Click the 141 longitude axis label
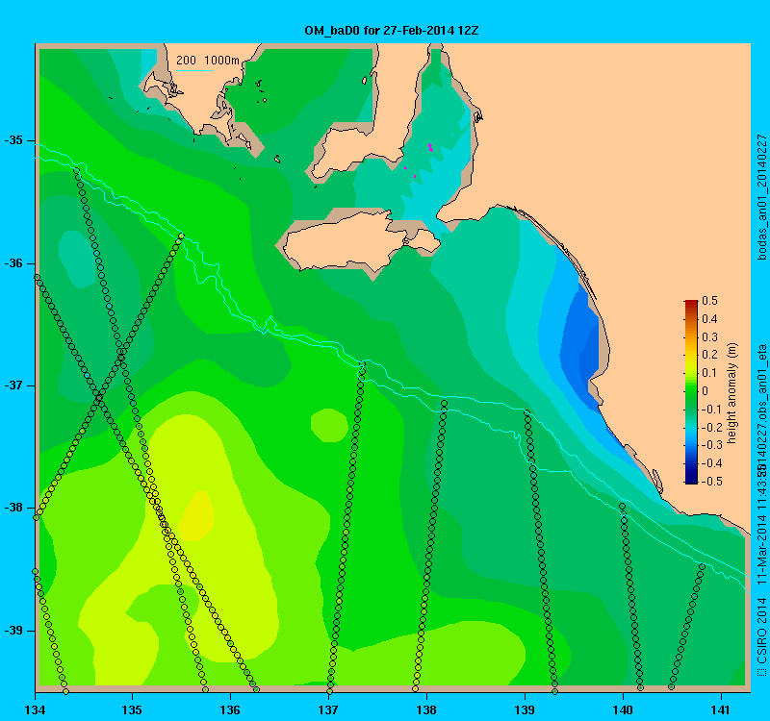 coord(721,709)
